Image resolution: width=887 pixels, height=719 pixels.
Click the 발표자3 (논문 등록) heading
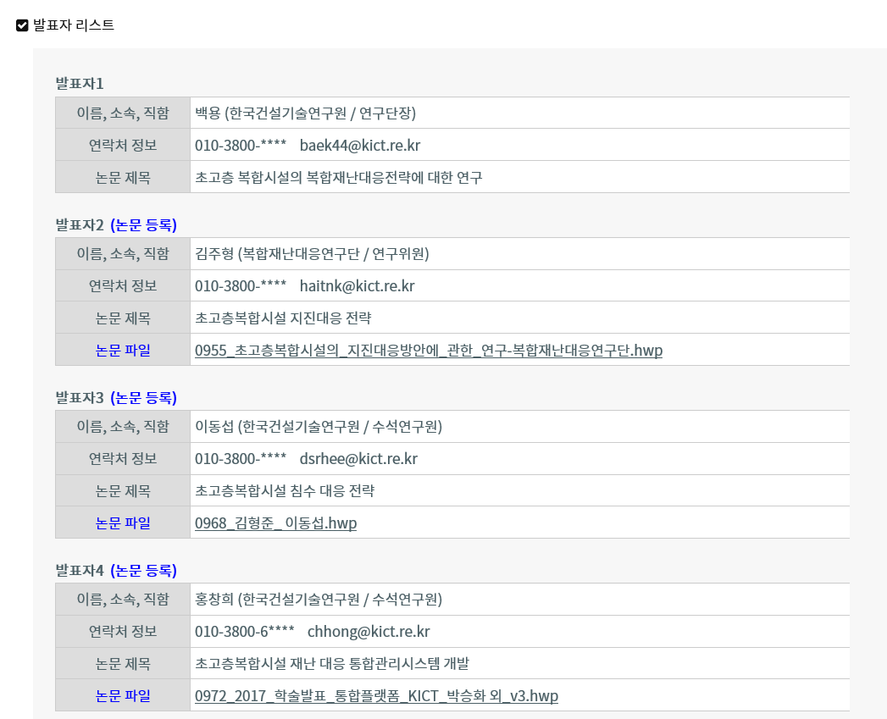116,398
